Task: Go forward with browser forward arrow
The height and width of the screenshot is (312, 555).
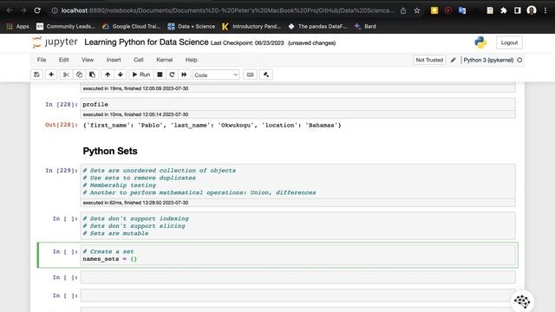Action: pyautogui.click(x=23, y=10)
